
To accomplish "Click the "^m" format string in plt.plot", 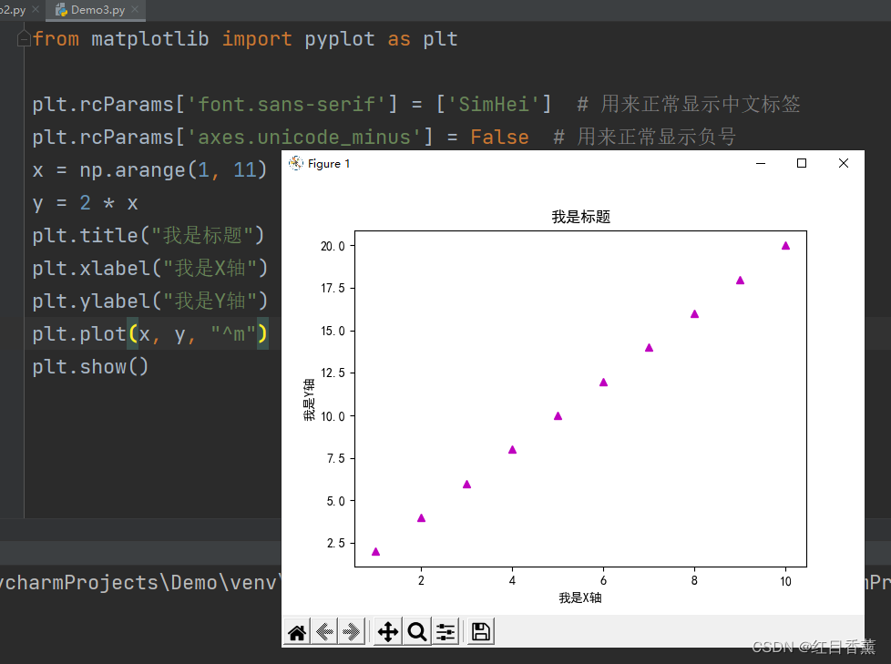I will pyautogui.click(x=233, y=334).
